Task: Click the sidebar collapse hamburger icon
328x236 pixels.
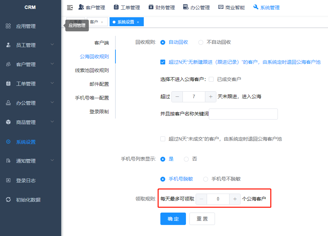Action: click(x=70, y=7)
